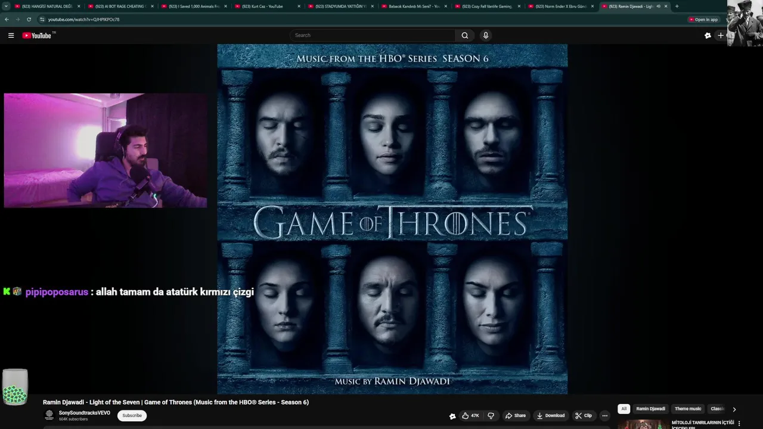Close the Kurt Coz - YouTube tab

tap(299, 6)
